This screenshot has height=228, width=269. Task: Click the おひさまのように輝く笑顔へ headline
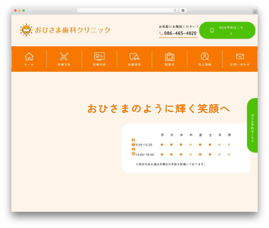pos(159,108)
